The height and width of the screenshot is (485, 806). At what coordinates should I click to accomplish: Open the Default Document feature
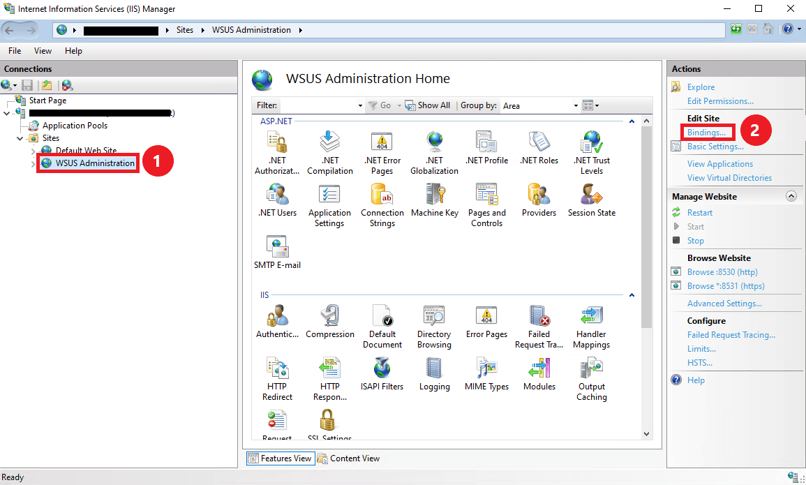[x=382, y=327]
